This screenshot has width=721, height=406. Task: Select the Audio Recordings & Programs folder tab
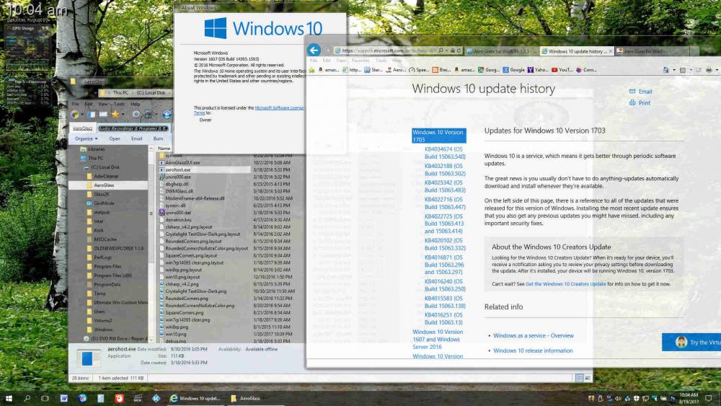[x=133, y=128]
